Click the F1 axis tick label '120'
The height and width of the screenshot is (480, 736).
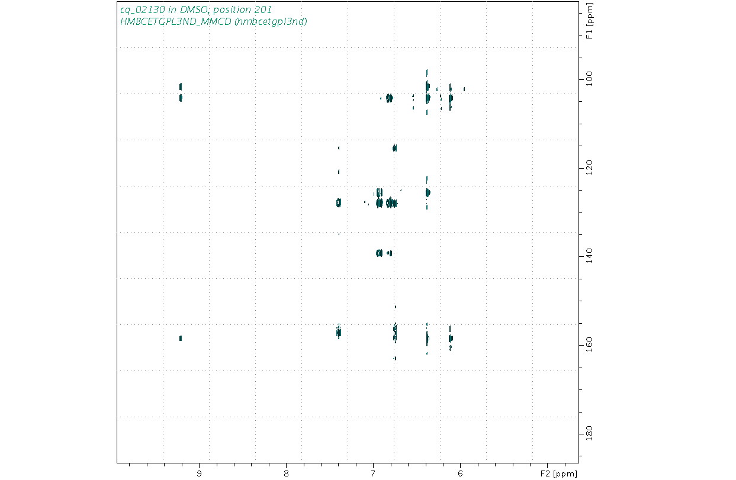[x=589, y=168]
